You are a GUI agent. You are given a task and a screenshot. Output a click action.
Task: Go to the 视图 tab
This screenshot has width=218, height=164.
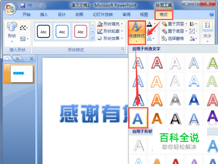point(144,14)
